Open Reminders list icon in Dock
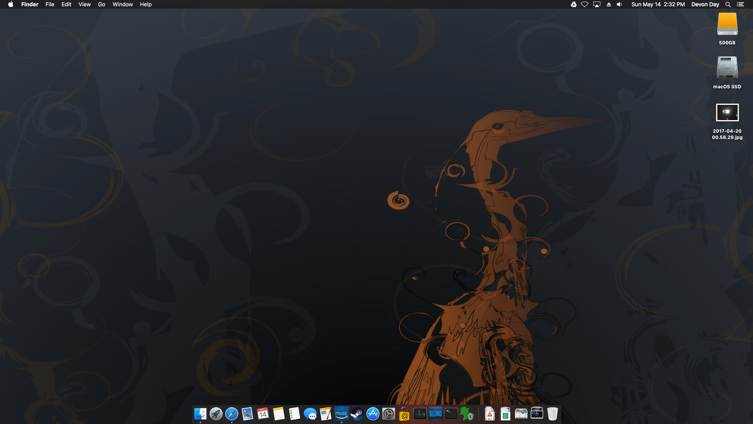 295,414
